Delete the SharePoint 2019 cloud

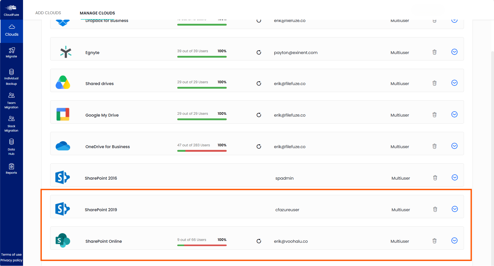tap(435, 209)
